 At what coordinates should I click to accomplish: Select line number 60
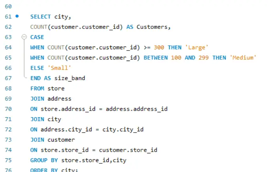pos(8,6)
